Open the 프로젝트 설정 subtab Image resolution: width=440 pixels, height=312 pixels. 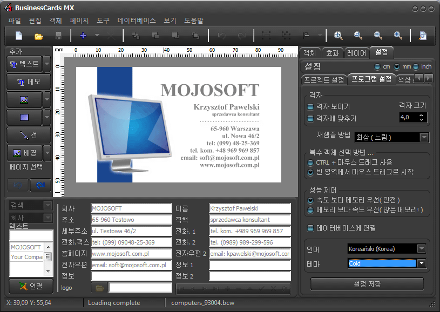[x=324, y=80]
